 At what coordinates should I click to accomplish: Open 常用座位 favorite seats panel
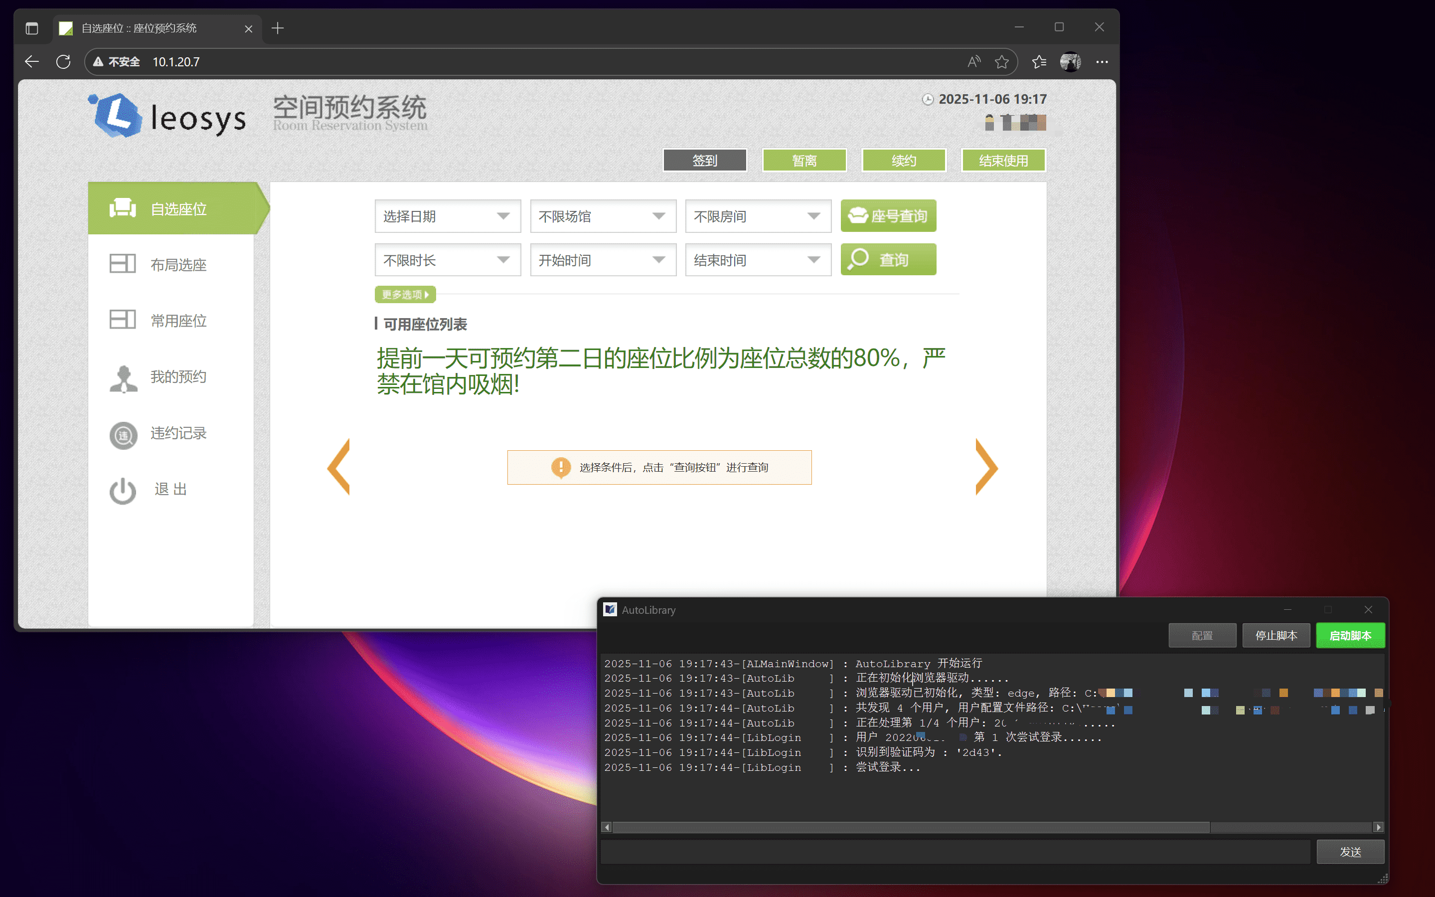click(178, 320)
